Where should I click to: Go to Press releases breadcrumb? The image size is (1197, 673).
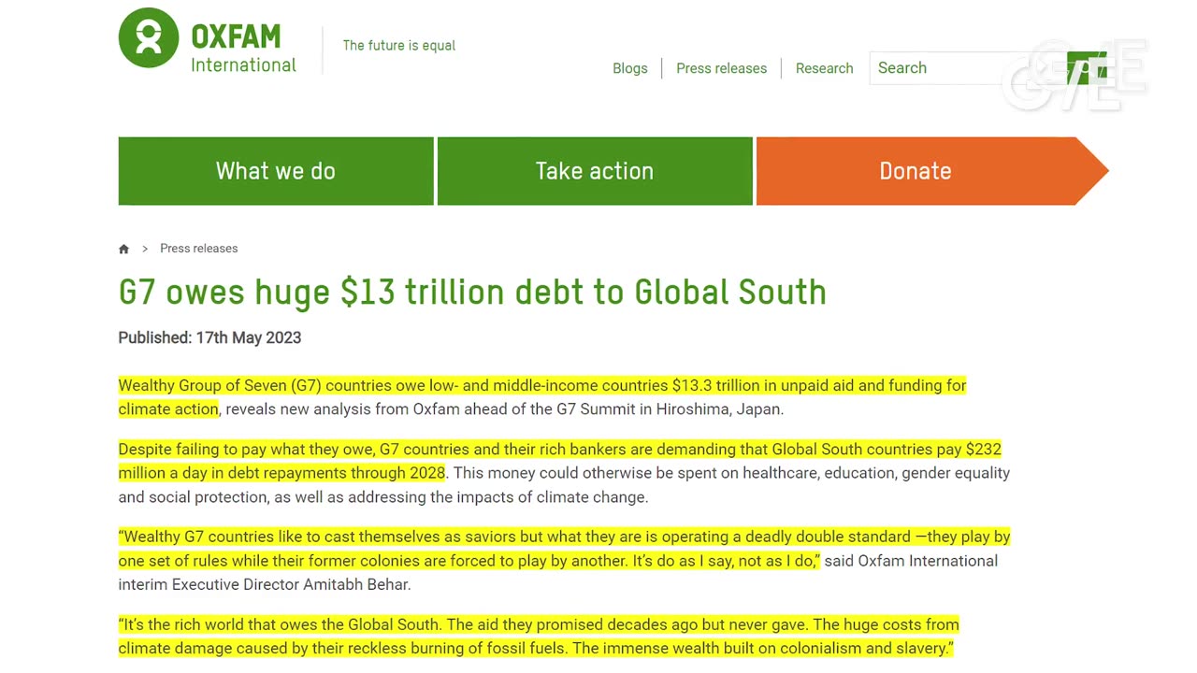(199, 249)
